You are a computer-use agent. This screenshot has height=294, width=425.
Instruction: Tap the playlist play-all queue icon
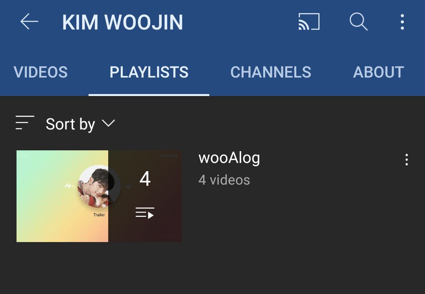click(x=145, y=213)
